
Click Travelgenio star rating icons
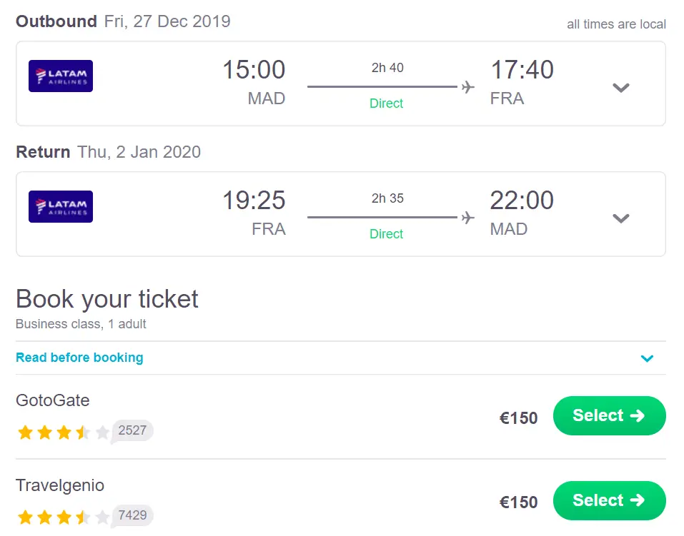(63, 516)
